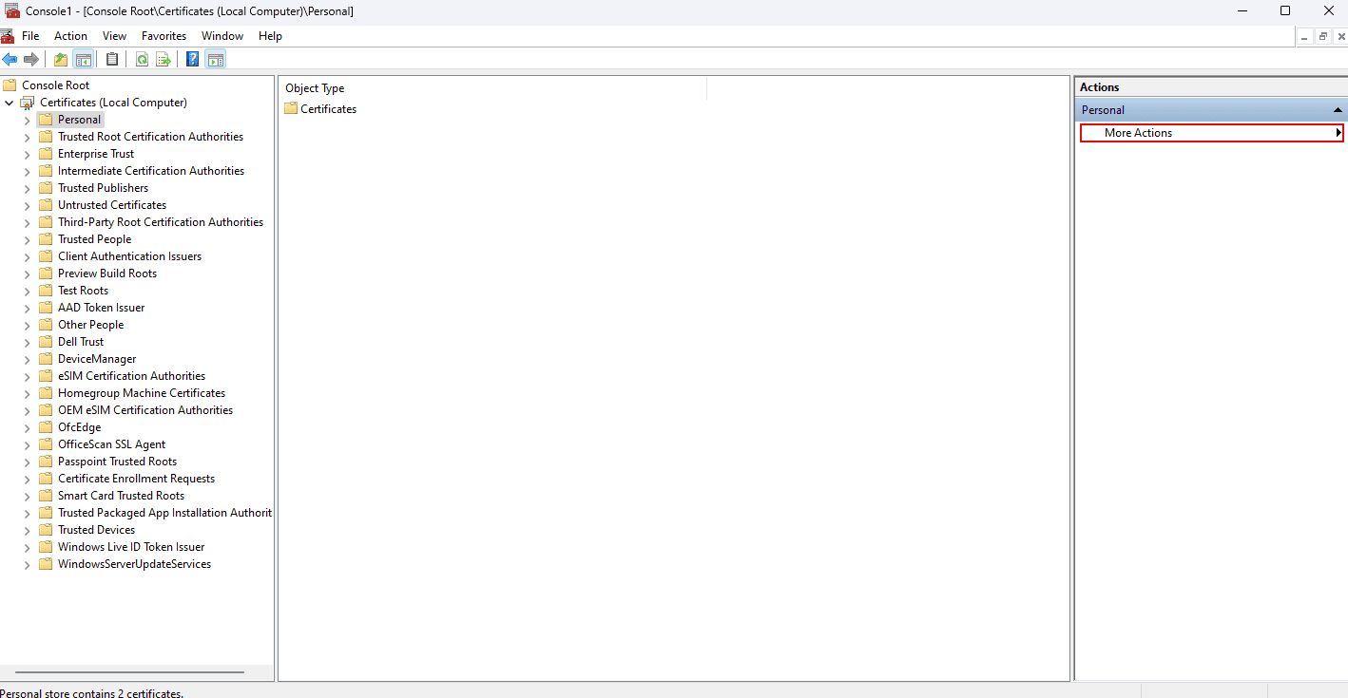This screenshot has width=1348, height=698.
Task: Toggle the Show/Hide Console Tree toolbar icon
Action: [84, 60]
